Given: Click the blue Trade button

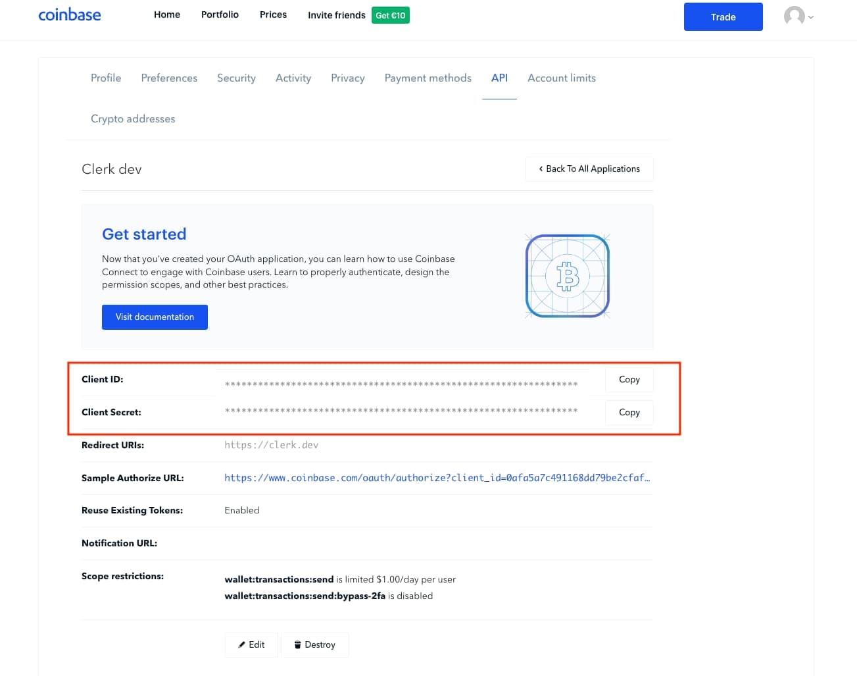Looking at the screenshot, I should (x=723, y=17).
